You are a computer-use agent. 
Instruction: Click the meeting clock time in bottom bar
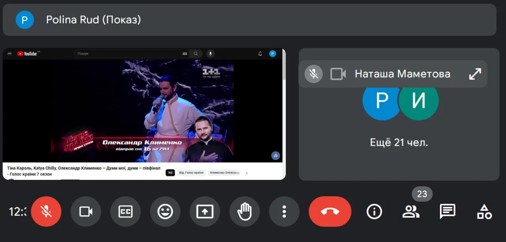[x=18, y=212]
